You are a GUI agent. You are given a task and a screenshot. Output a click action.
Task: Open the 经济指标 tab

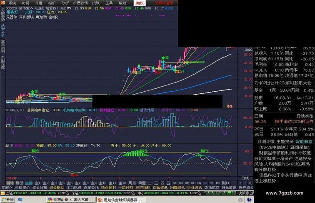(x=143, y=188)
